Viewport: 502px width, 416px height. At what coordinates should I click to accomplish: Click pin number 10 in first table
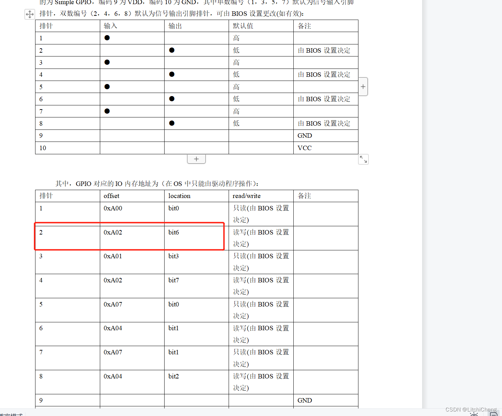pos(43,148)
